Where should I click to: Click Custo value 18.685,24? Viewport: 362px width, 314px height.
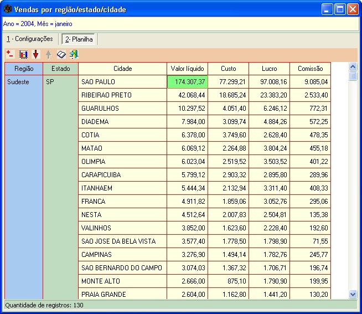click(x=229, y=95)
